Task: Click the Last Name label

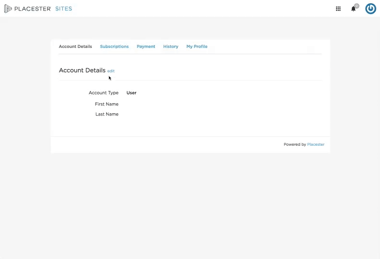Action: click(107, 114)
